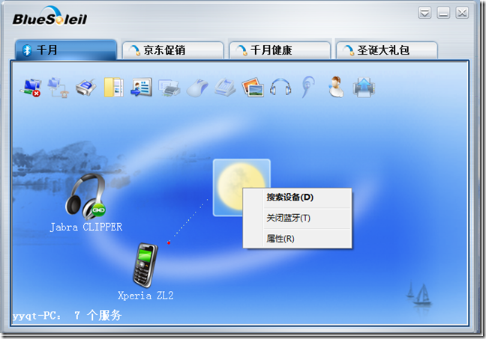
Task: Select the Jabra CLIPPER headphone device
Action: point(85,197)
